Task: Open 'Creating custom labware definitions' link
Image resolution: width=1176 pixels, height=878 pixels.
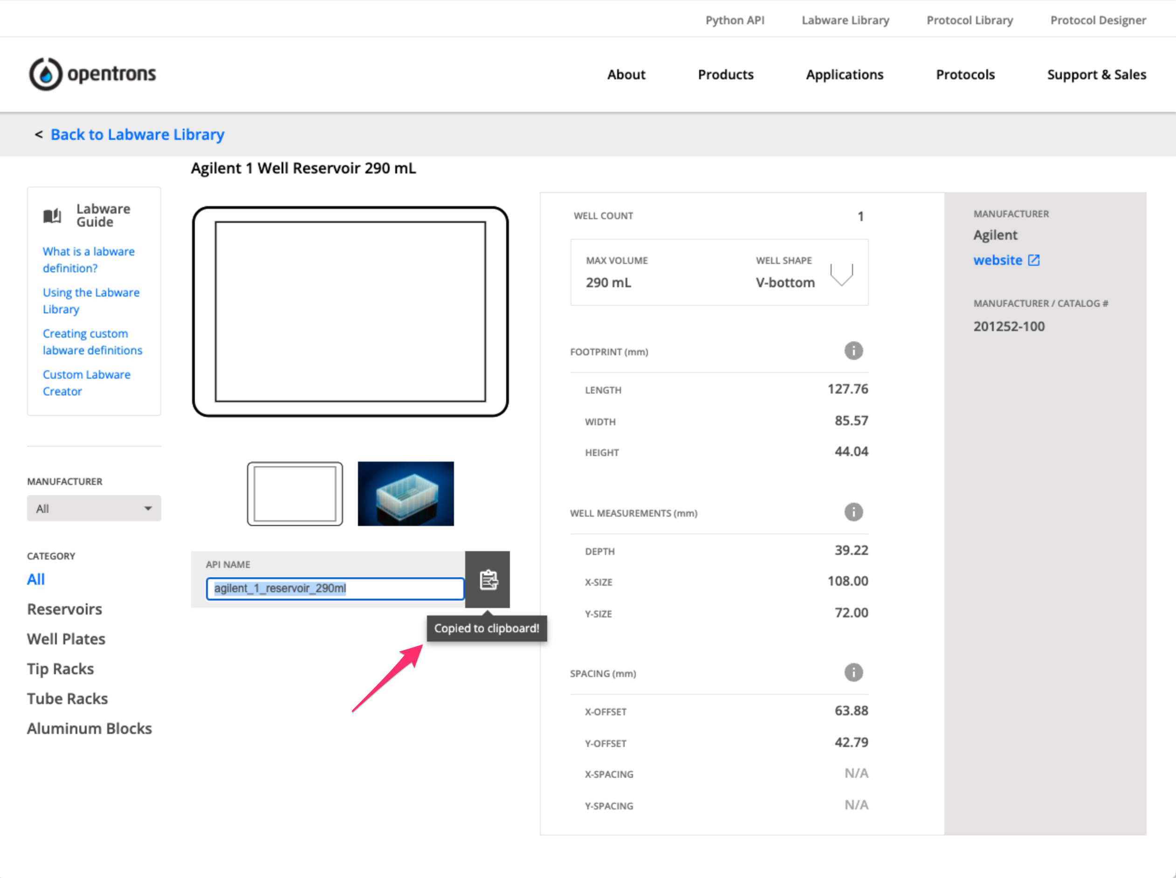Action: coord(92,342)
